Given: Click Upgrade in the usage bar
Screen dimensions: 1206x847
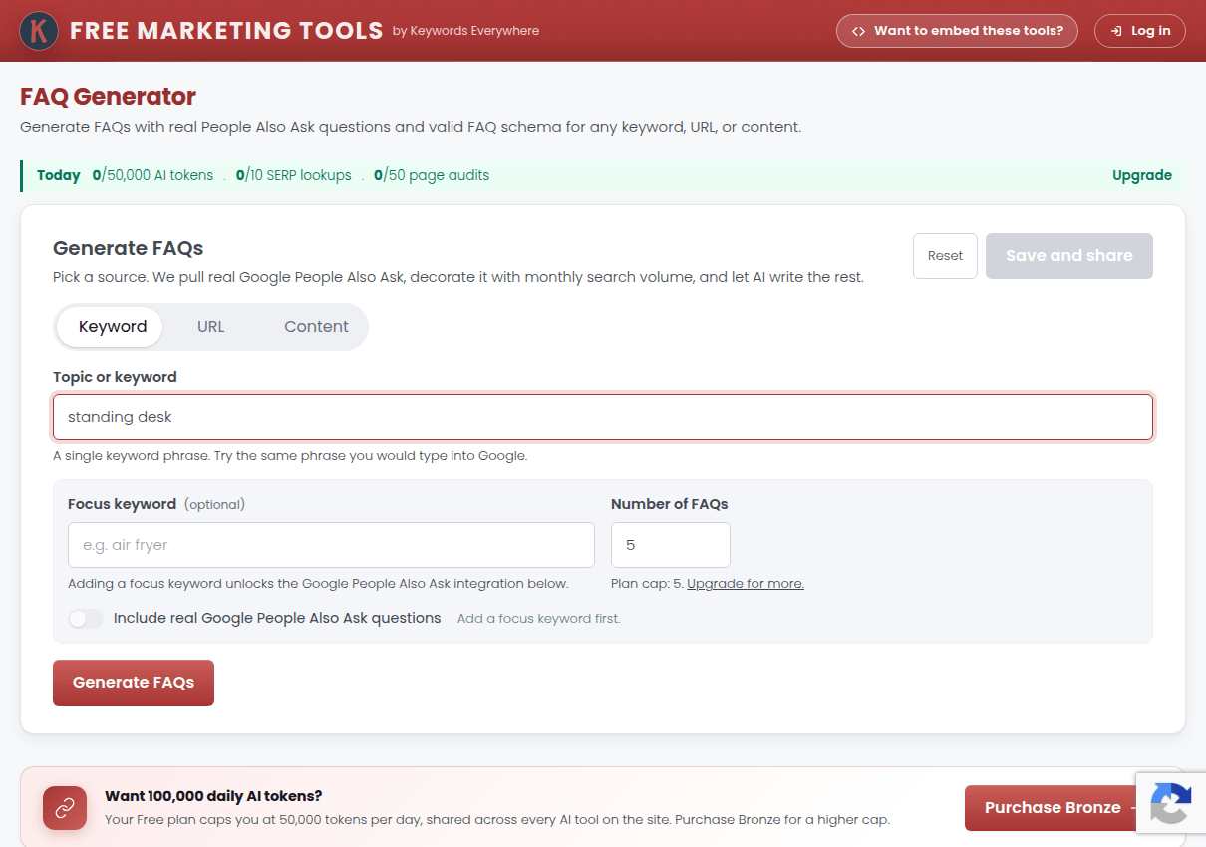Looking at the screenshot, I should 1142,175.
